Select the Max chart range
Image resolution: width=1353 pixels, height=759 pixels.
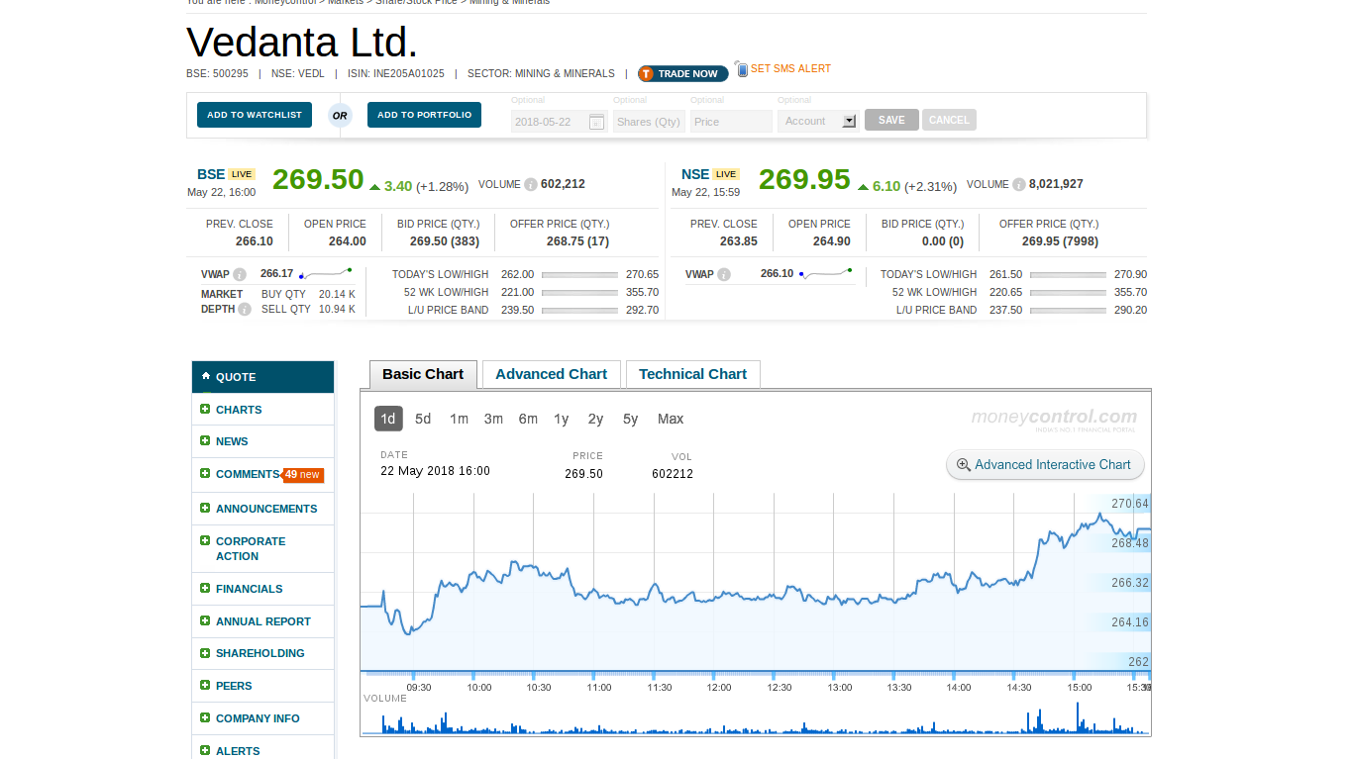pos(671,419)
